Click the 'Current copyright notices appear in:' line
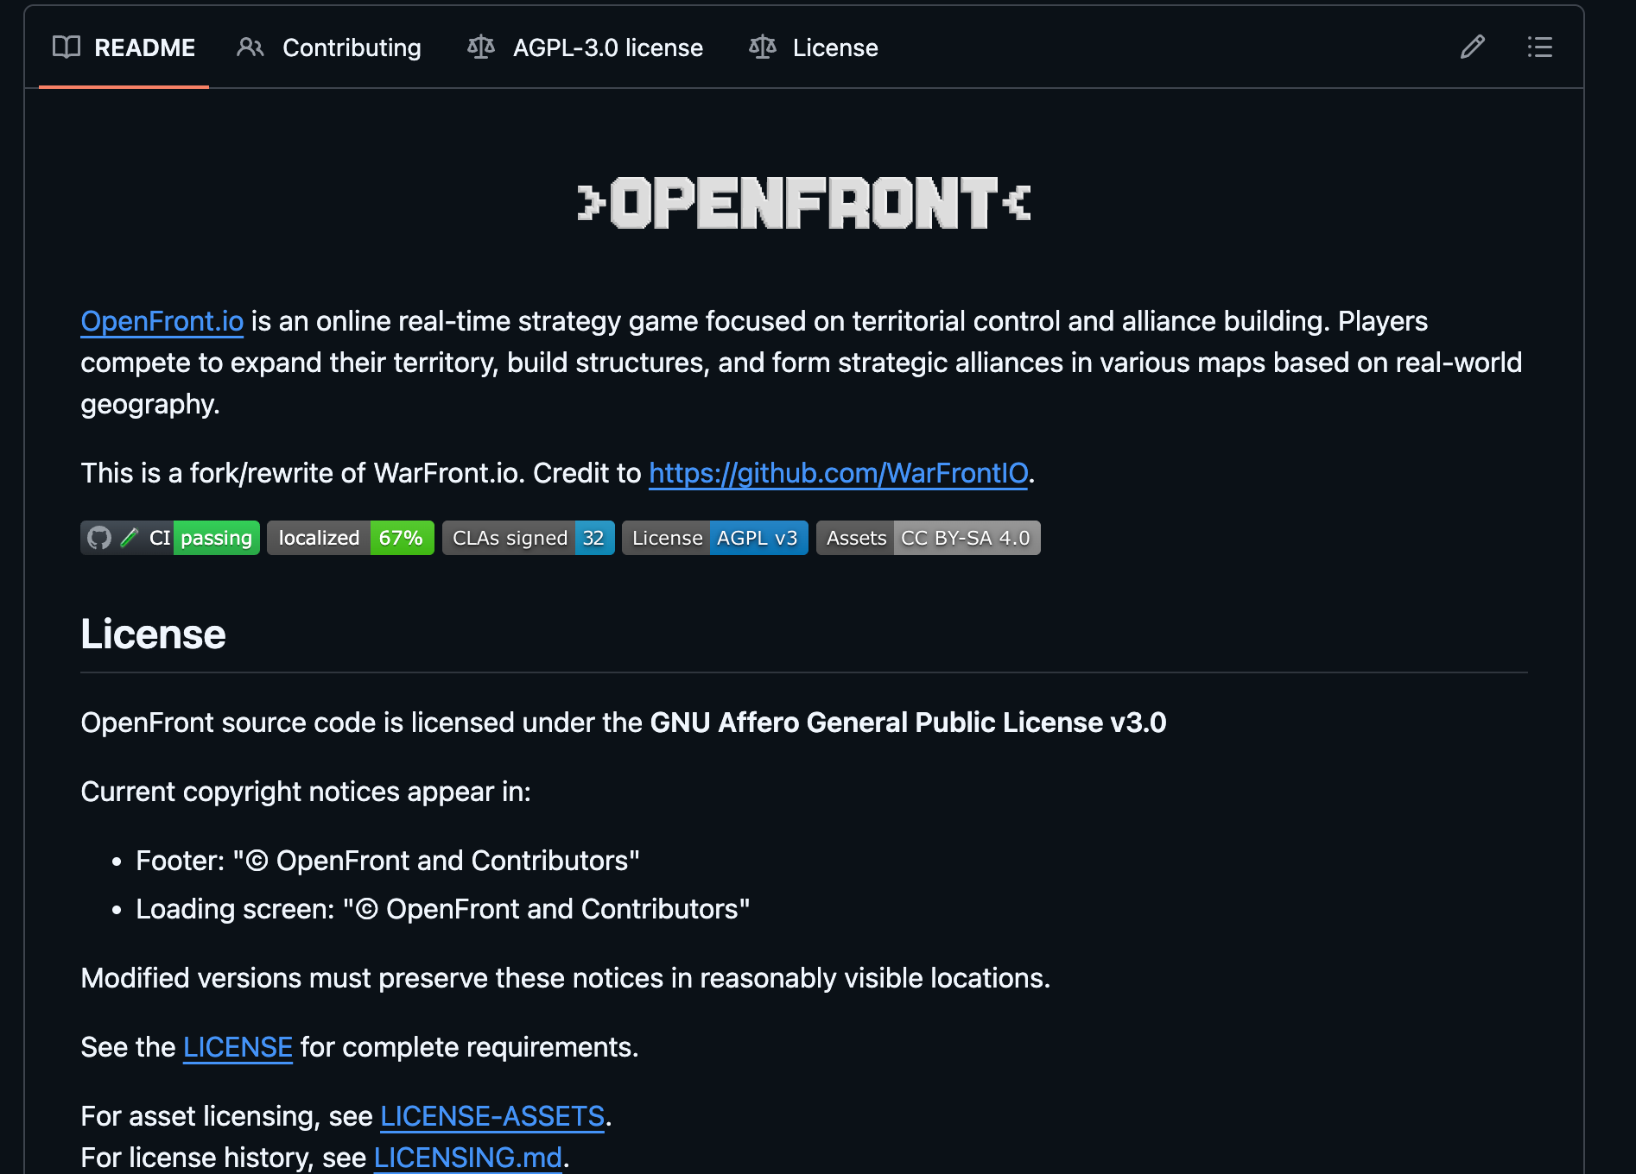 [x=306, y=792]
